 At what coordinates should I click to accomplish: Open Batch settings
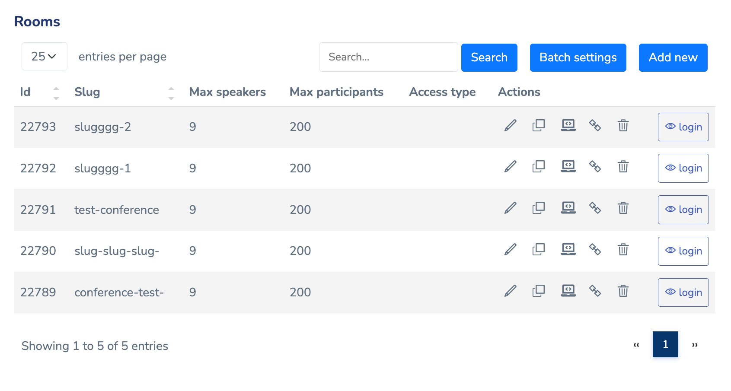click(x=578, y=57)
